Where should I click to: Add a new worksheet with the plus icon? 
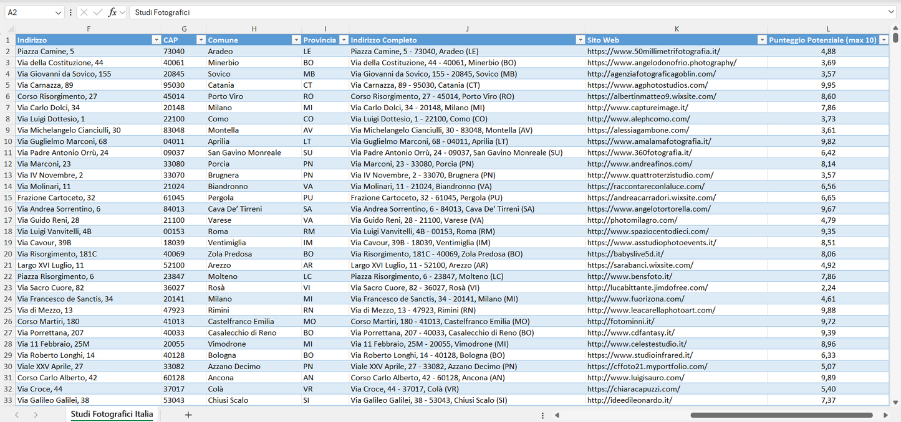[x=188, y=415]
